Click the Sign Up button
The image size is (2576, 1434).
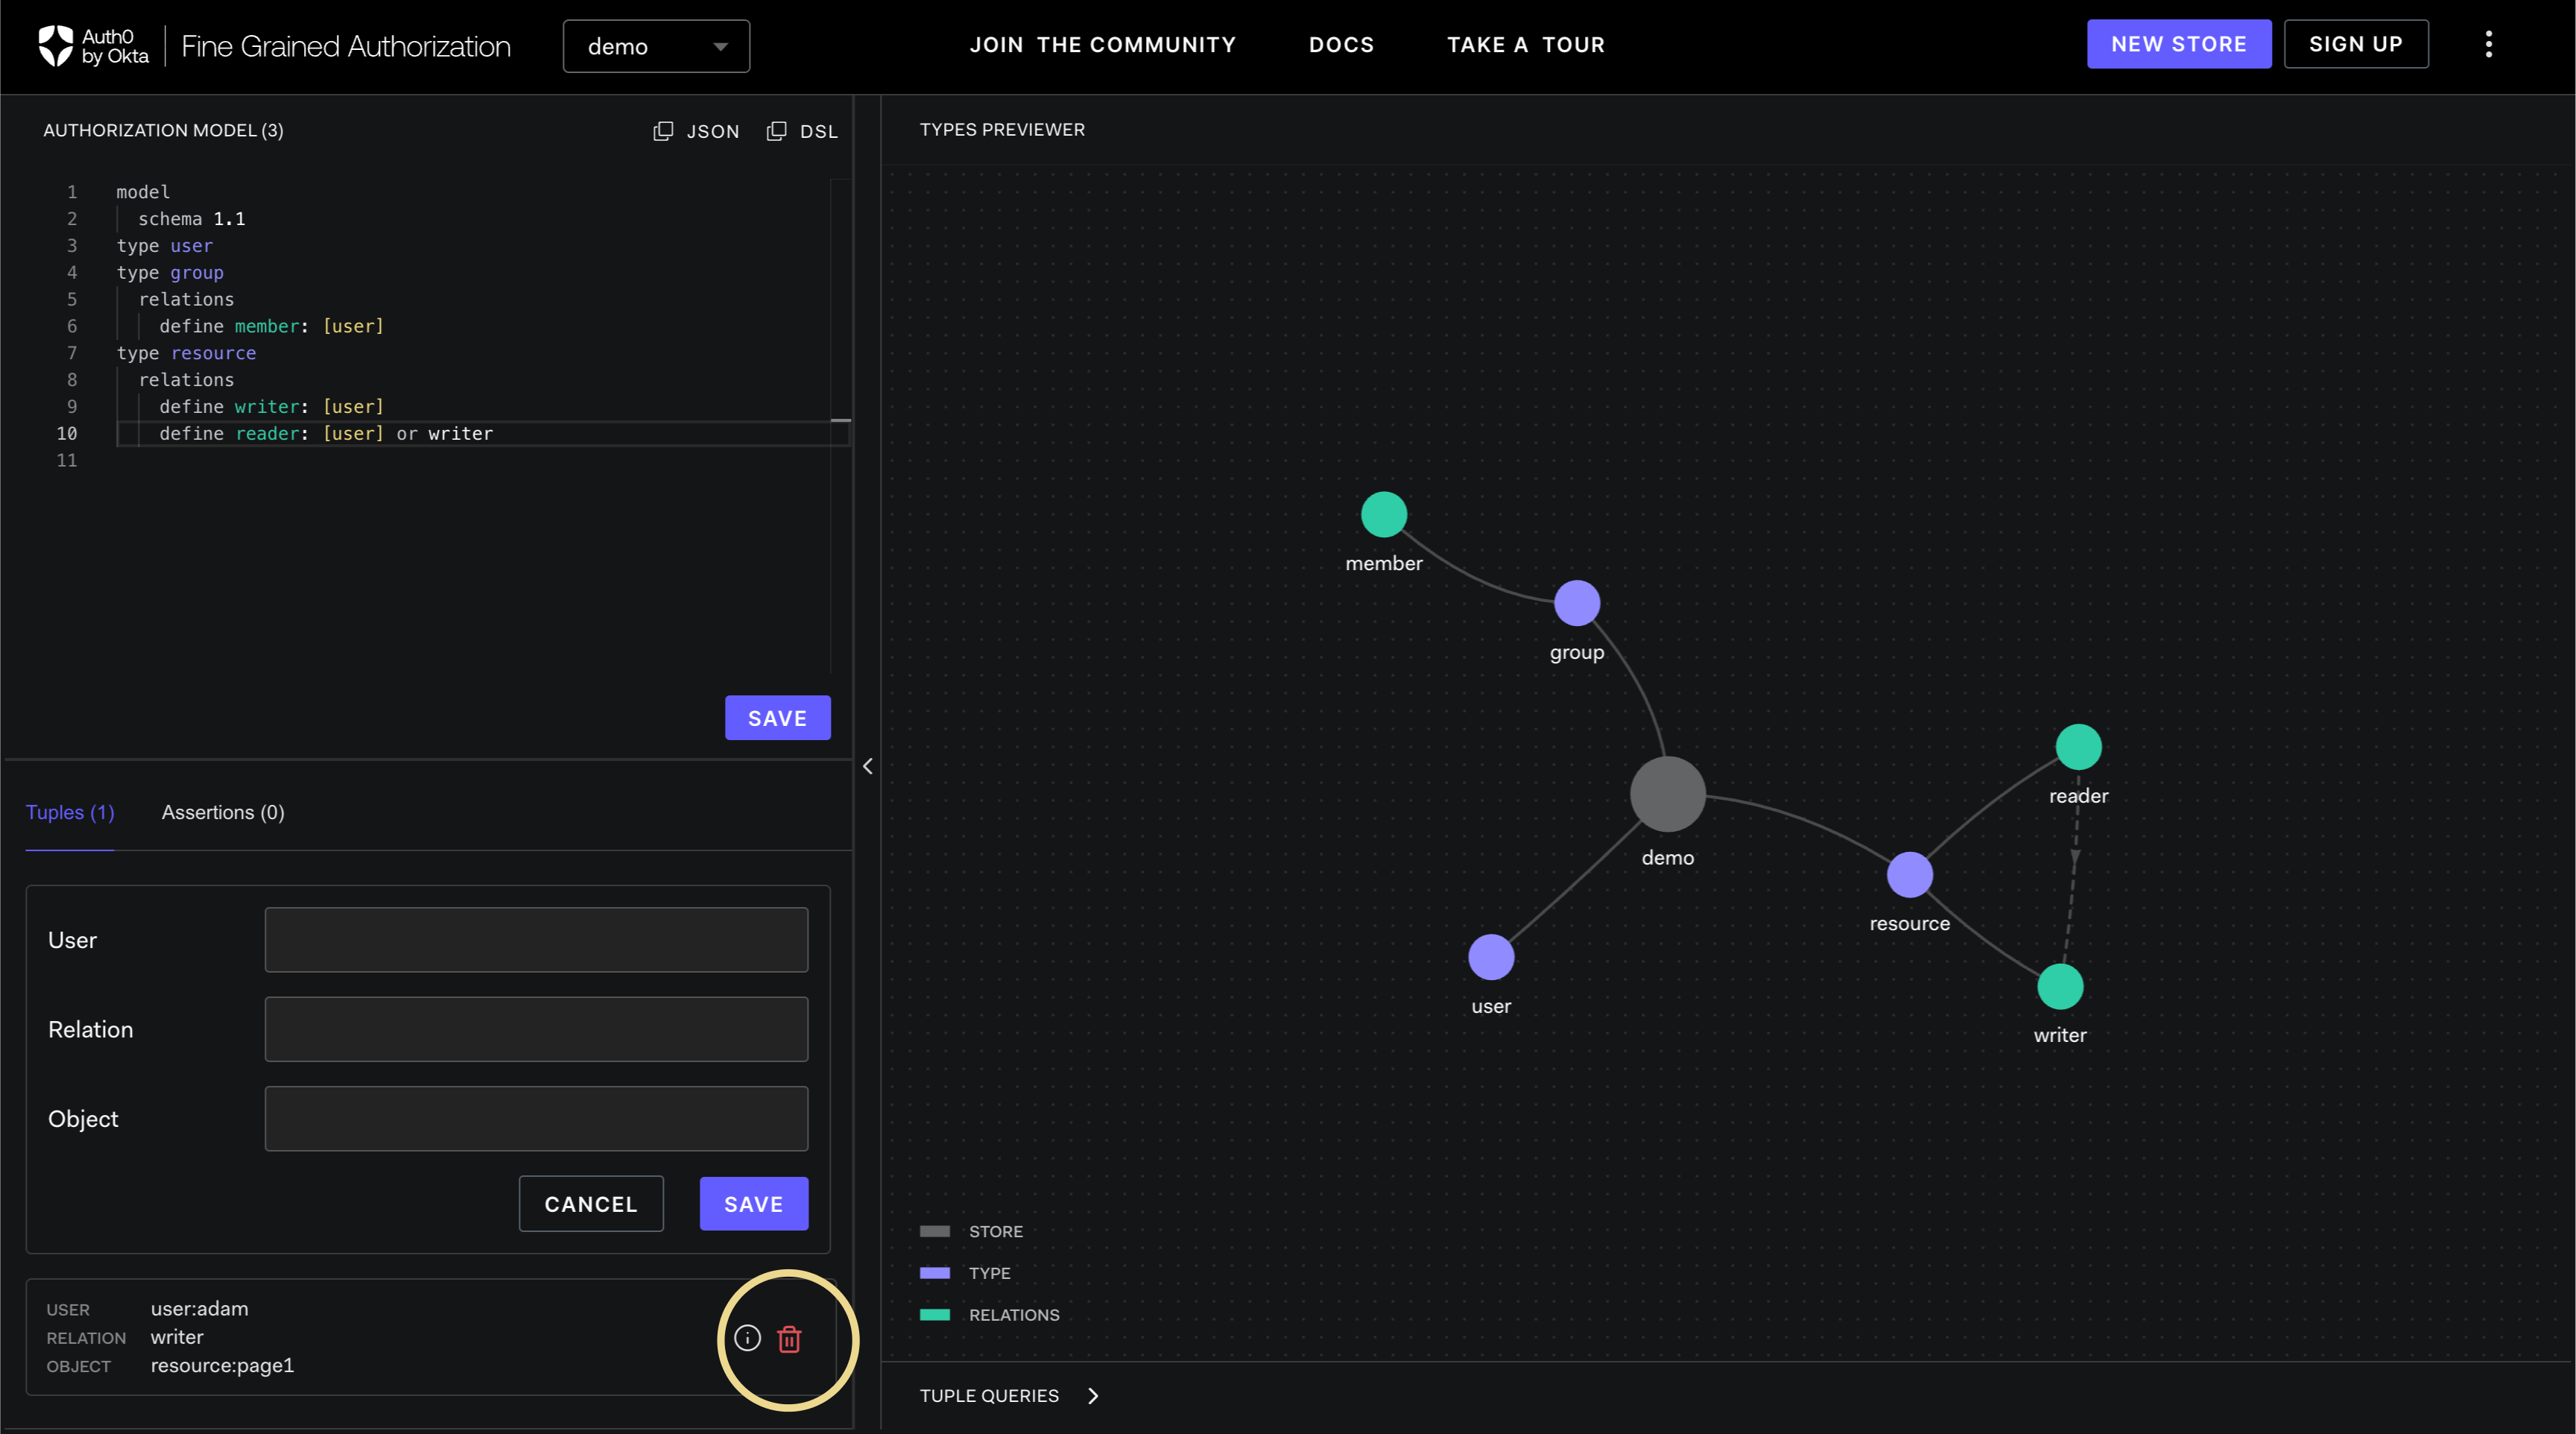pyautogui.click(x=2355, y=44)
